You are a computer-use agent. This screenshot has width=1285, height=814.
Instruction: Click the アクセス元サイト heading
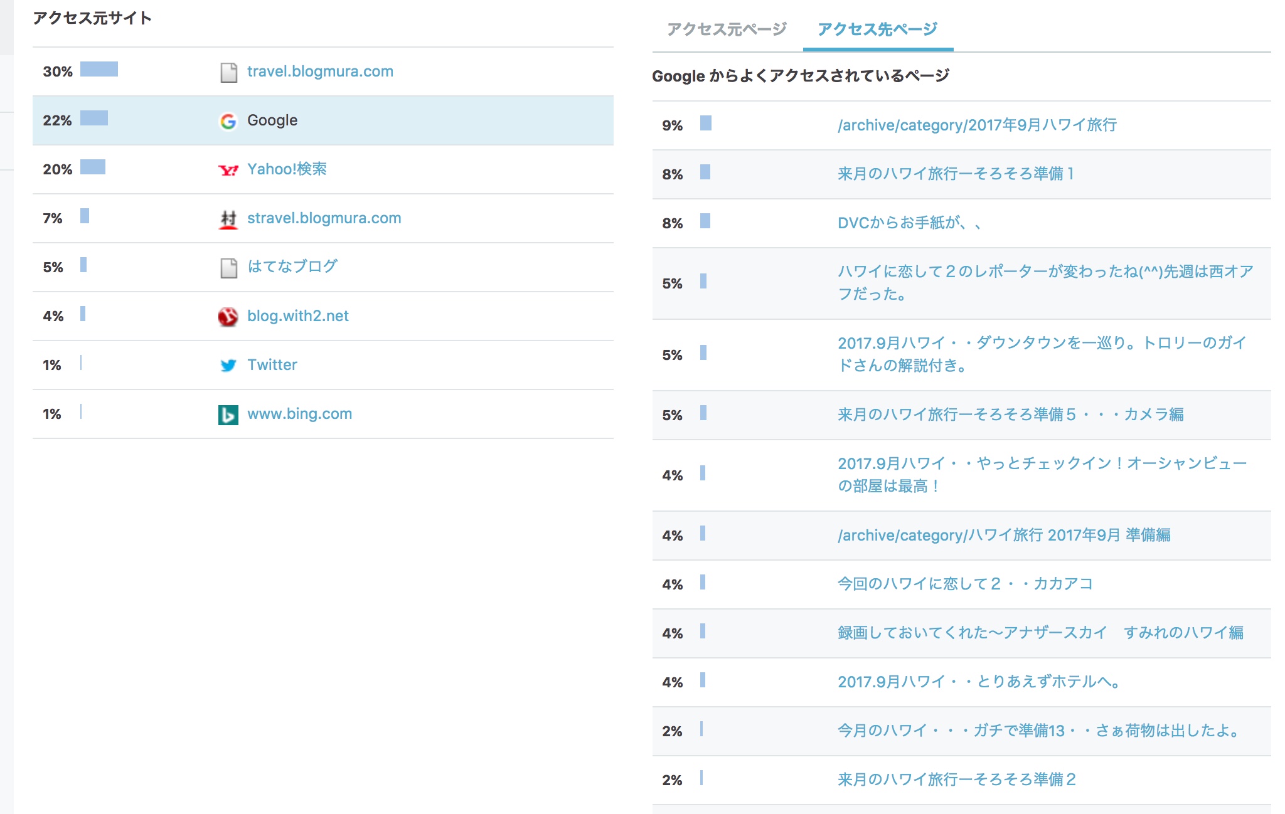92,18
